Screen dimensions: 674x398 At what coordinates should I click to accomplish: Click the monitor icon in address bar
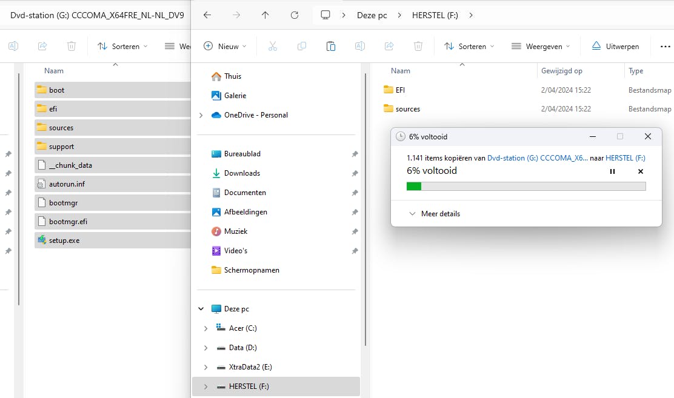[x=325, y=15]
